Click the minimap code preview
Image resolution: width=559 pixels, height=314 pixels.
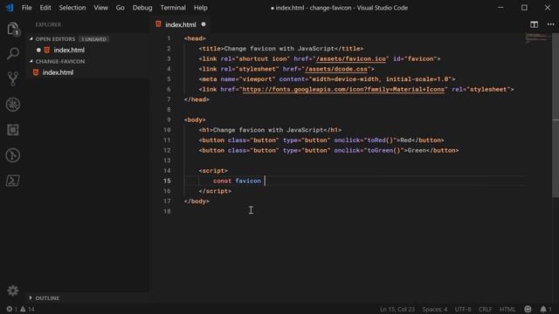click(x=538, y=38)
